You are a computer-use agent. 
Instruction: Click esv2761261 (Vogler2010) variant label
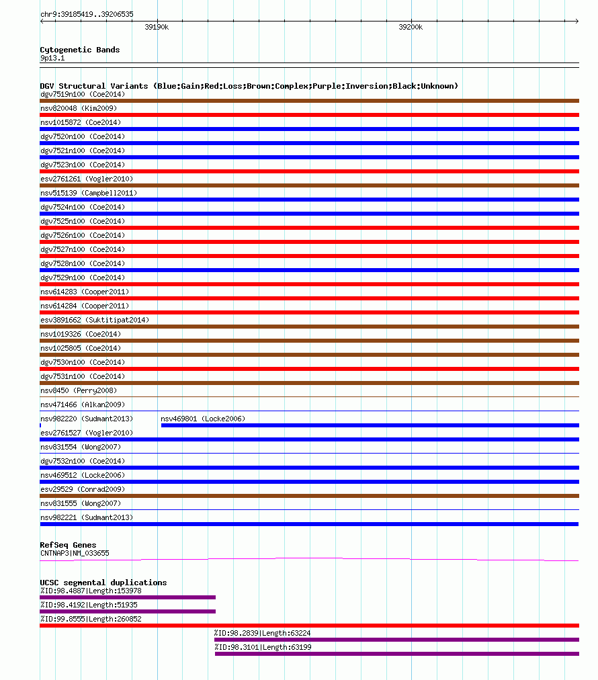click(87, 179)
